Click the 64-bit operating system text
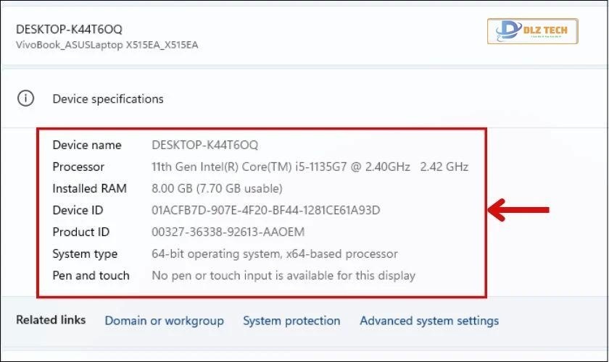The width and height of the screenshot is (609, 362). point(274,253)
